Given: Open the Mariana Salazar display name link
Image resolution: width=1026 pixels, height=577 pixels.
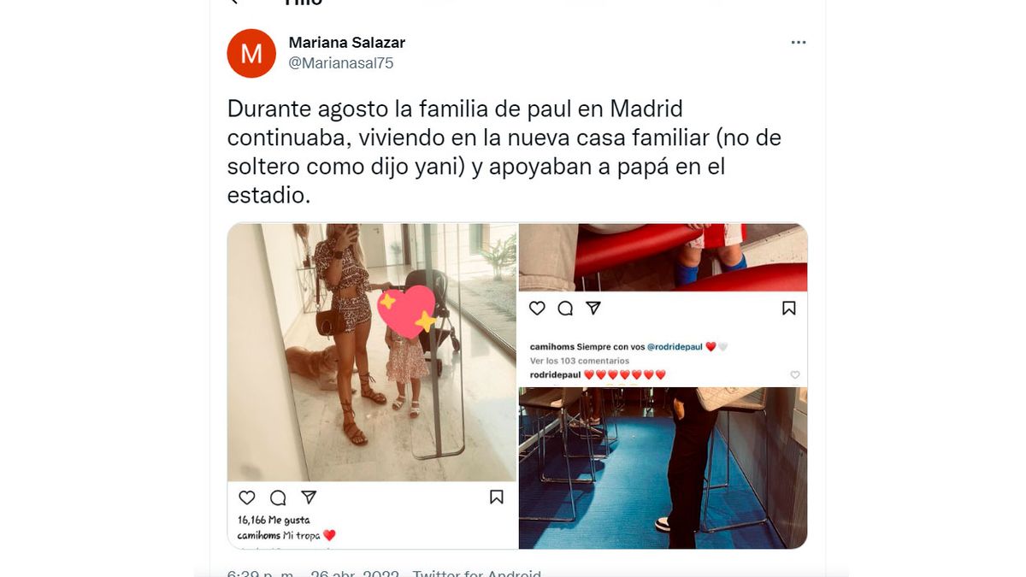Looking at the screenshot, I should click(347, 43).
